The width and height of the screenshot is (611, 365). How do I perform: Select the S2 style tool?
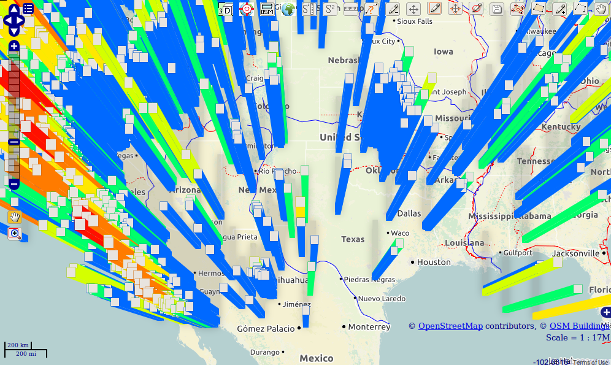pyautogui.click(x=330, y=9)
